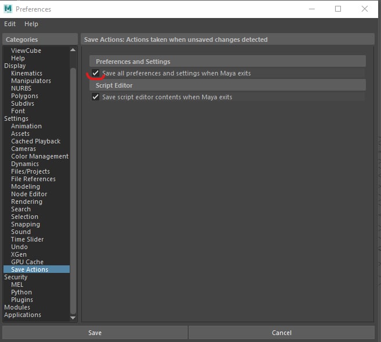Viewport: 381px width, 342px height.
Task: Toggle Save script editor contents checkbox
Action: (95, 96)
